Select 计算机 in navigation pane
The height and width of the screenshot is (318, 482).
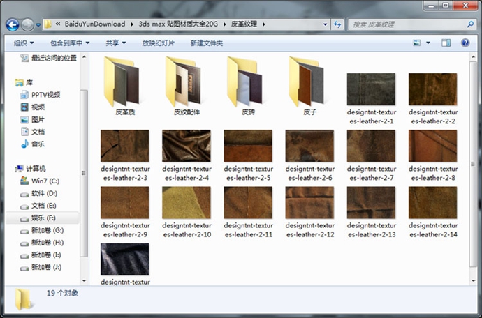click(x=30, y=169)
